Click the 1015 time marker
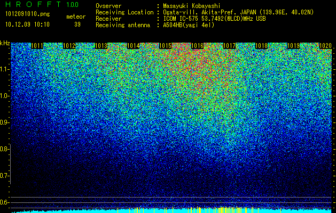The width and height of the screenshot is (336, 213). point(165,46)
